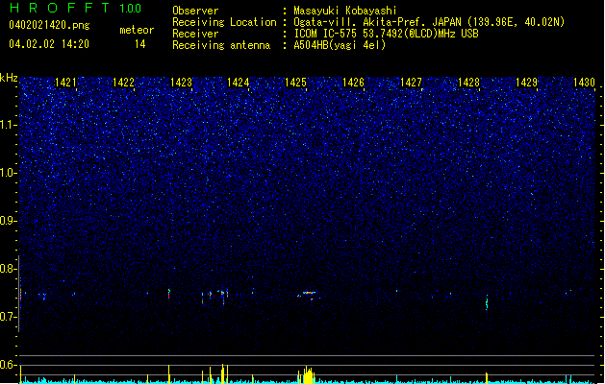Click the 0.8 kHz frequency label
The height and width of the screenshot is (384, 605).
8,269
